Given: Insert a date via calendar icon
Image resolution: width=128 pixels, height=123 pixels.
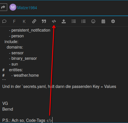Looking at the screenshot, I should click(x=103, y=21).
